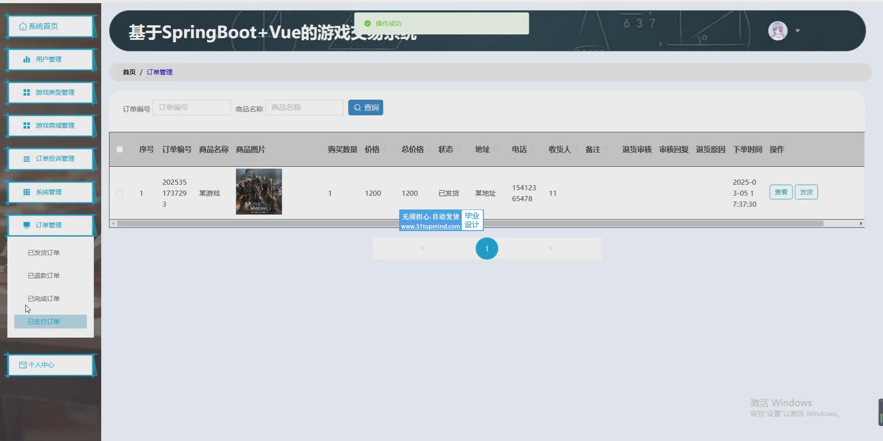Click the grid icon for 游戏类型管理
Screen dimensions: 883x441
pos(27,92)
